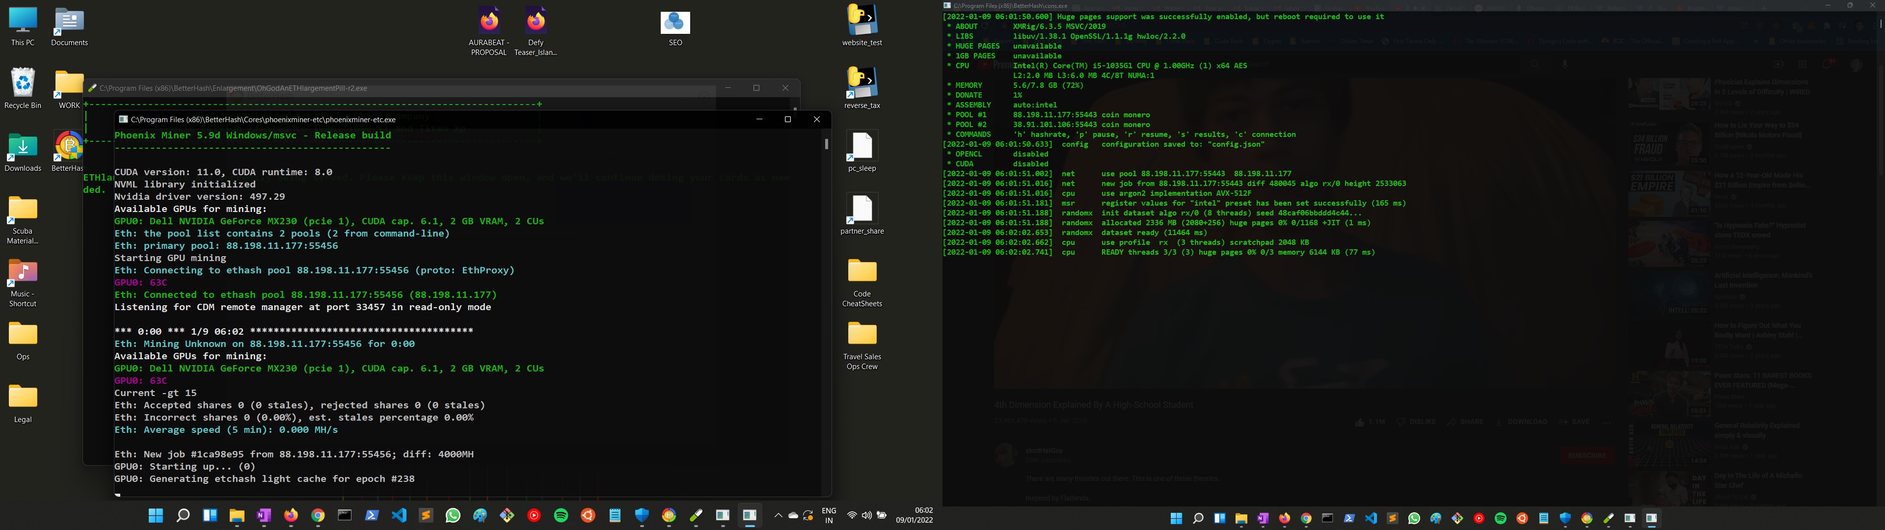Open the volume speaker tray icon
Viewport: 1885px width, 530px height.
[866, 515]
